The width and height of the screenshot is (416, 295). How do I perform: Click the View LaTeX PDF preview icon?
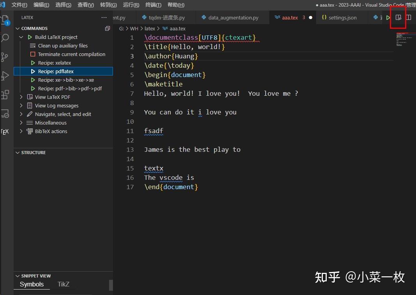coord(398,18)
